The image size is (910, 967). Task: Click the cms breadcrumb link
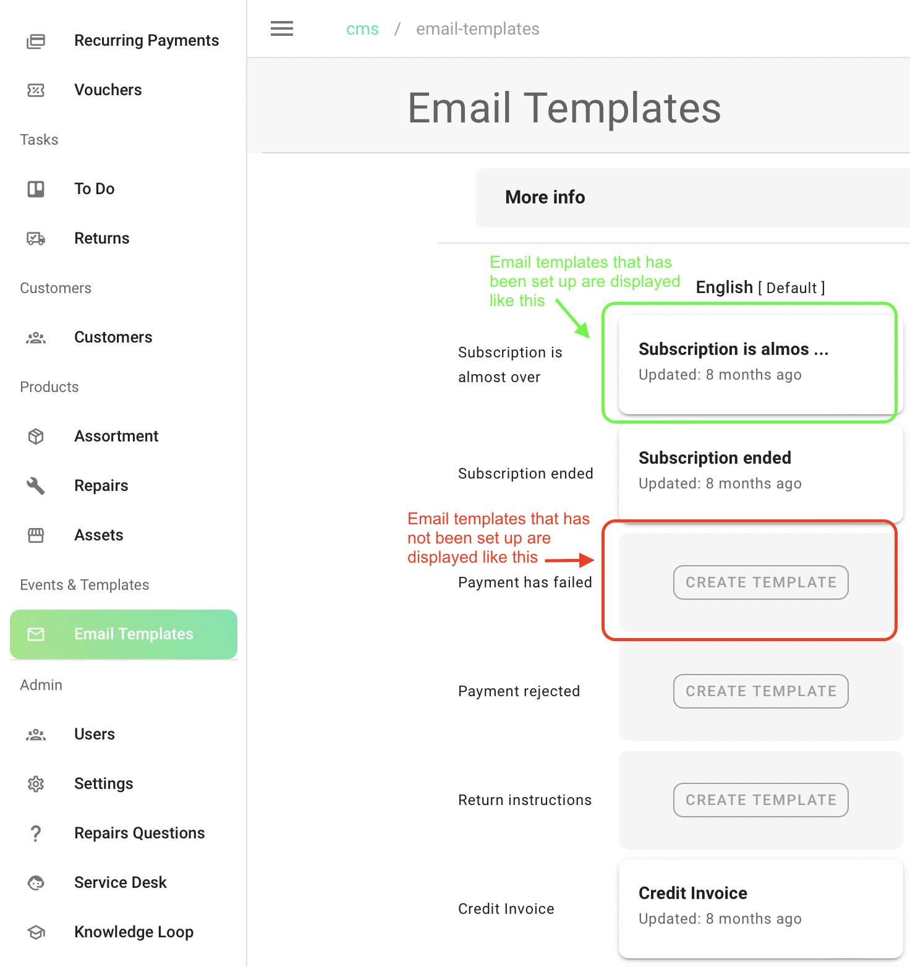pyautogui.click(x=362, y=29)
